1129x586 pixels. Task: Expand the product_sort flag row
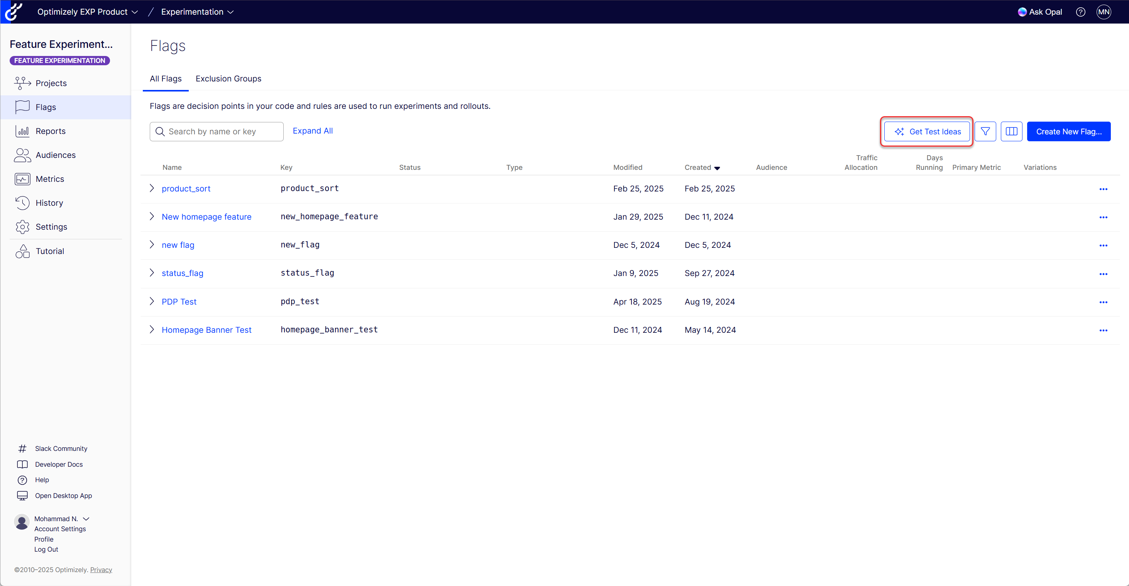pyautogui.click(x=152, y=188)
